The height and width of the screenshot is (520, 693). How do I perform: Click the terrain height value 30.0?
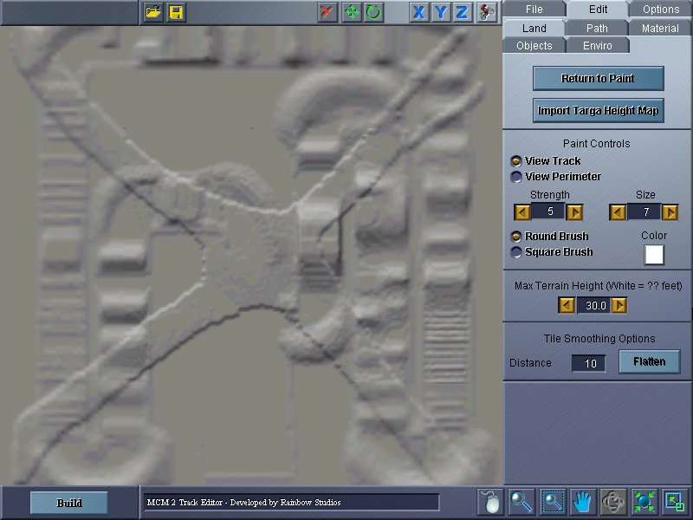point(593,306)
